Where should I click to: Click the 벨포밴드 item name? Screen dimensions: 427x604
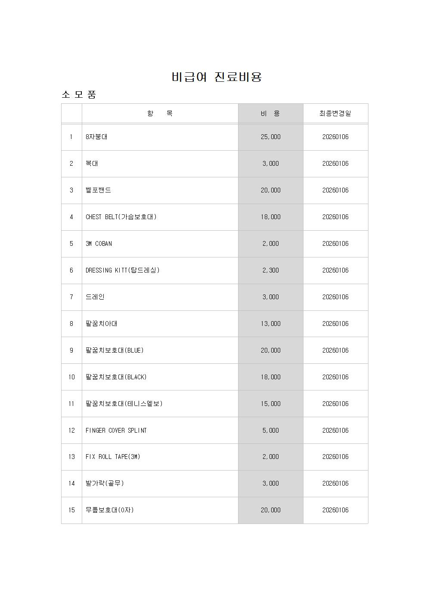98,190
